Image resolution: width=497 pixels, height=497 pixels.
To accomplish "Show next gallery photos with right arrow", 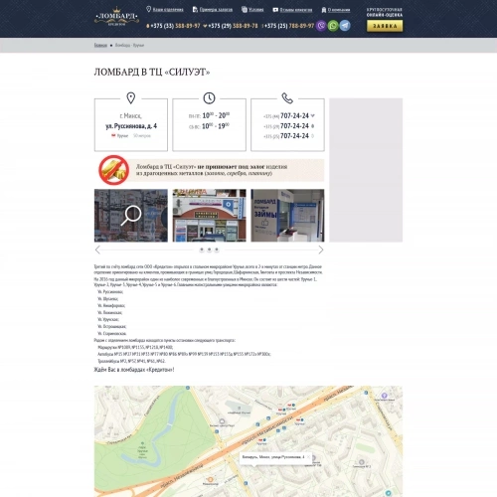I will pyautogui.click(x=321, y=249).
